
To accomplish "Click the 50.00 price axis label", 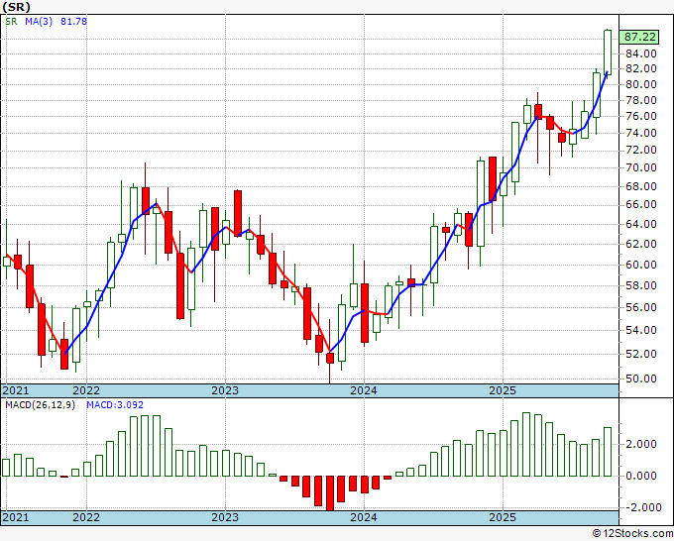I will [640, 379].
